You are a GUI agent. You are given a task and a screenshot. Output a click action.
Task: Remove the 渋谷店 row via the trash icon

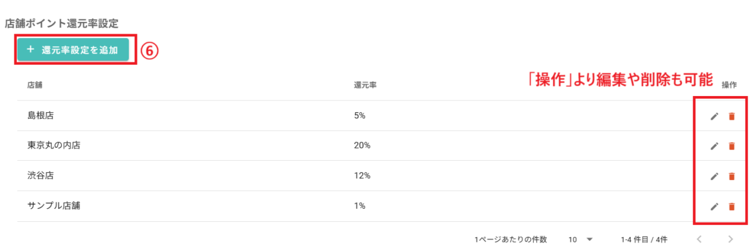tap(731, 176)
